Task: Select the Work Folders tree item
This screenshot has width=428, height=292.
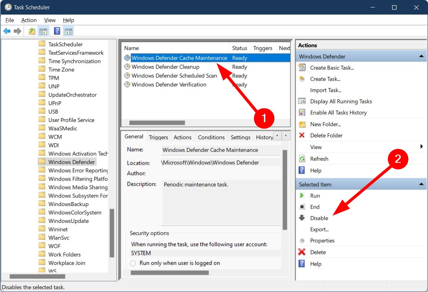Action: tap(64, 254)
